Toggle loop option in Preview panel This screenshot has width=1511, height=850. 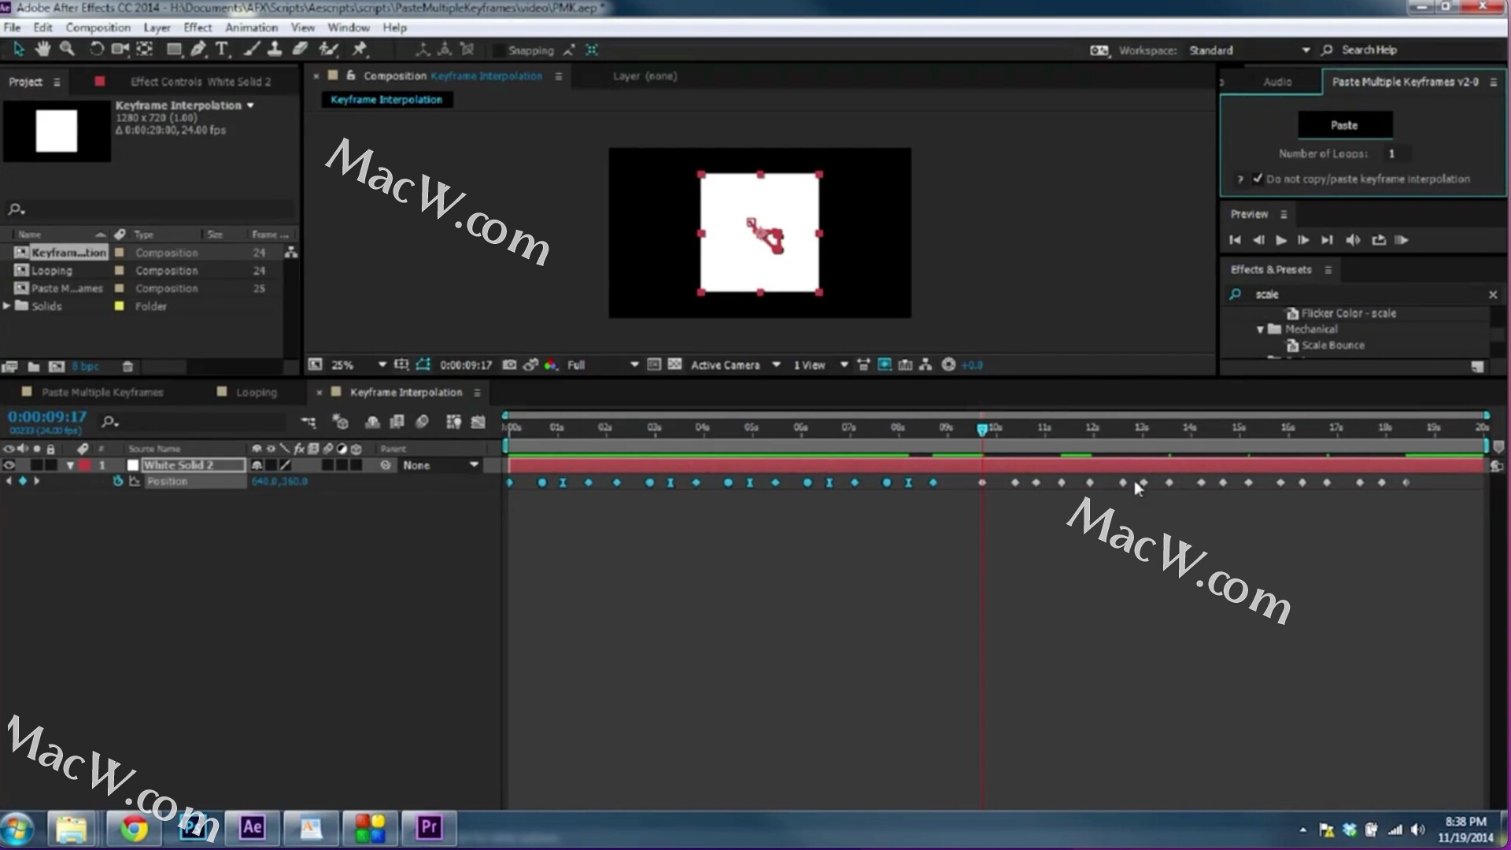[x=1379, y=240]
